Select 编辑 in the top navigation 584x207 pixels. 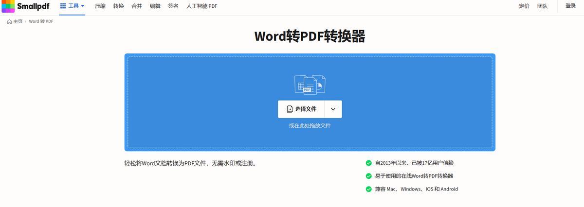155,6
